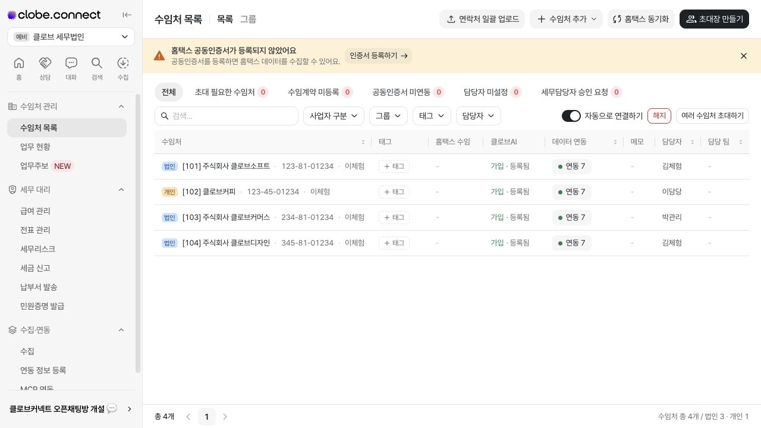Open 태그 filter dropdown
761x428 pixels.
(x=432, y=116)
